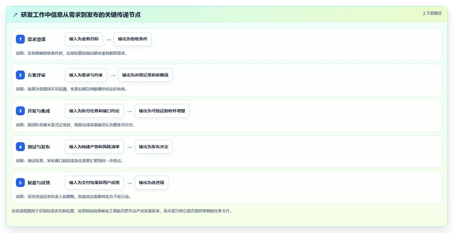This screenshot has height=233, width=454.
Task: Click the note about 决策原因不可追溯
Action: pyautogui.click(x=72, y=89)
